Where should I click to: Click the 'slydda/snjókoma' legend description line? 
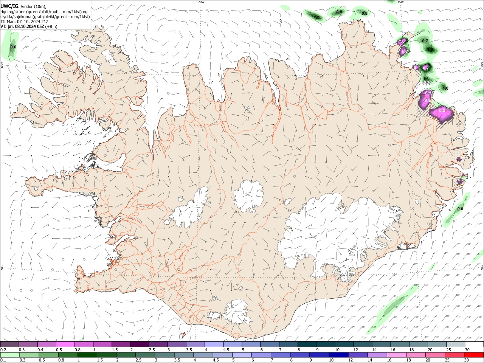(45, 17)
